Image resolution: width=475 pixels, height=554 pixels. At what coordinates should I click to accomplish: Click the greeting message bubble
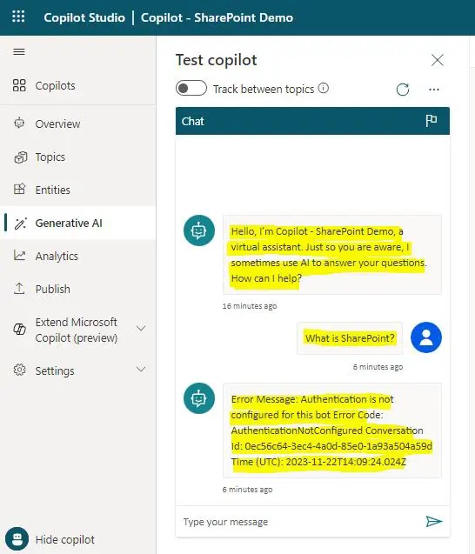pyautogui.click(x=331, y=254)
